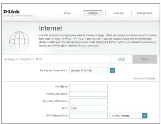The width and height of the screenshot is (161, 124).
Task: Select the Settings tab
Action: tap(93, 13)
